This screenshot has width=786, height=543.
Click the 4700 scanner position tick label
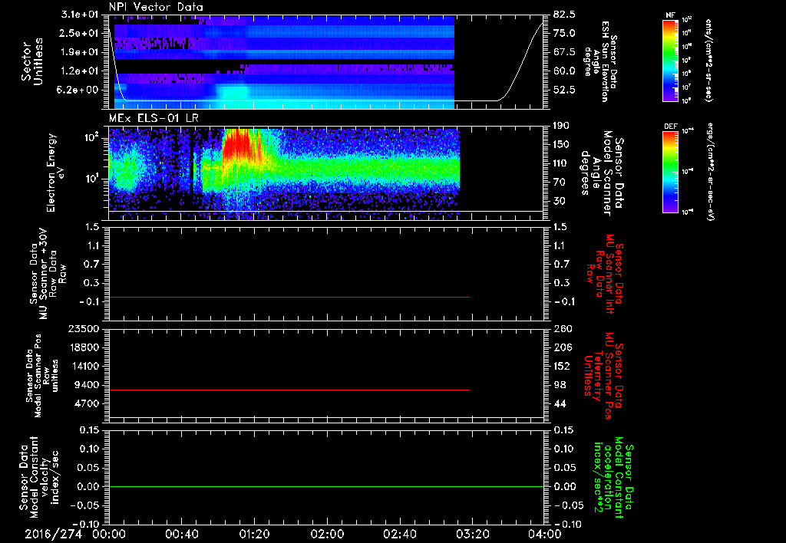(87, 403)
